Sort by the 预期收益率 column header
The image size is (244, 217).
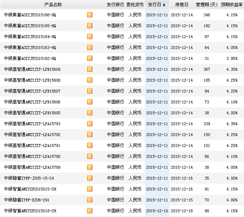(232, 5)
